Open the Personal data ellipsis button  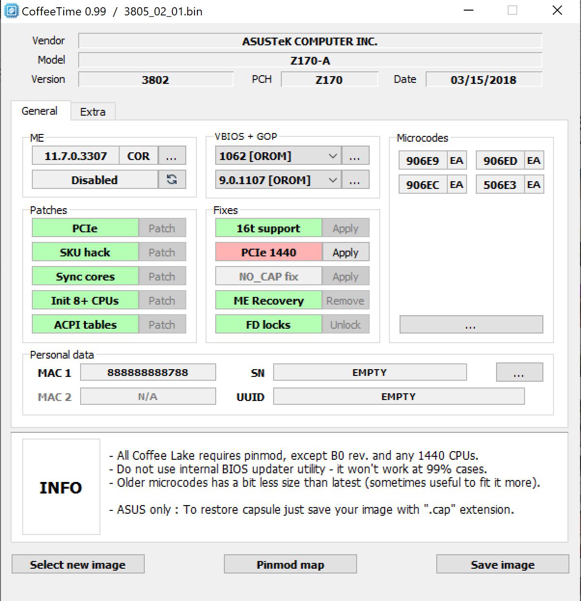click(519, 372)
